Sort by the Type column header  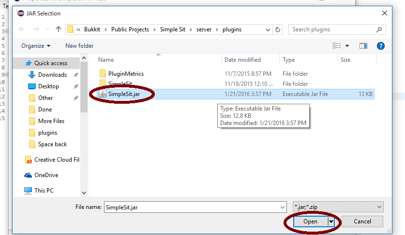click(x=288, y=60)
